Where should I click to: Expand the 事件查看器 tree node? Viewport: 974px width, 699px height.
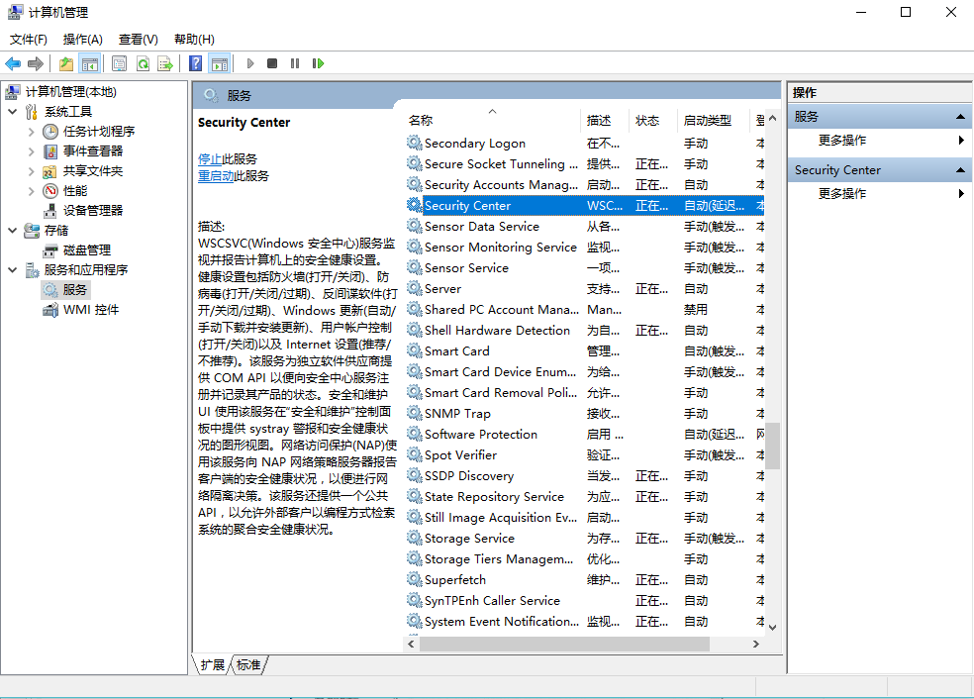click(31, 151)
